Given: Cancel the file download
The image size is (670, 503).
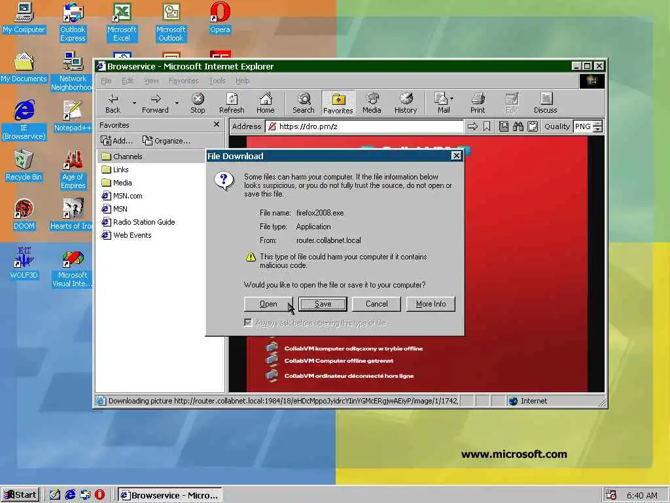Looking at the screenshot, I should click(x=376, y=304).
